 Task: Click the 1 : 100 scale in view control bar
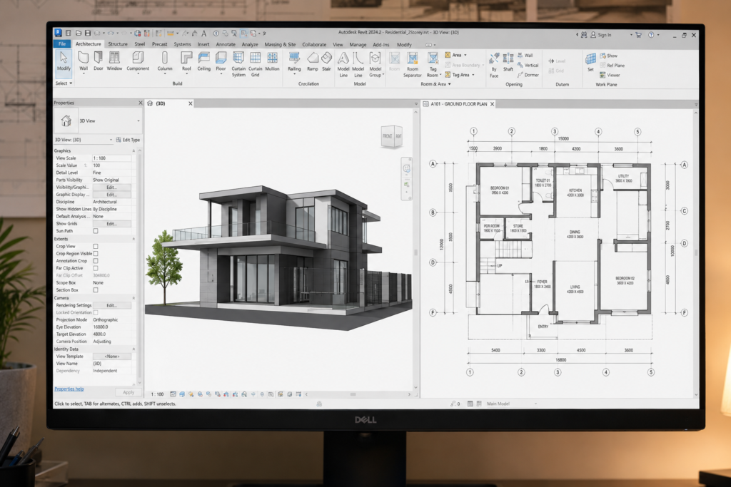pyautogui.click(x=157, y=394)
